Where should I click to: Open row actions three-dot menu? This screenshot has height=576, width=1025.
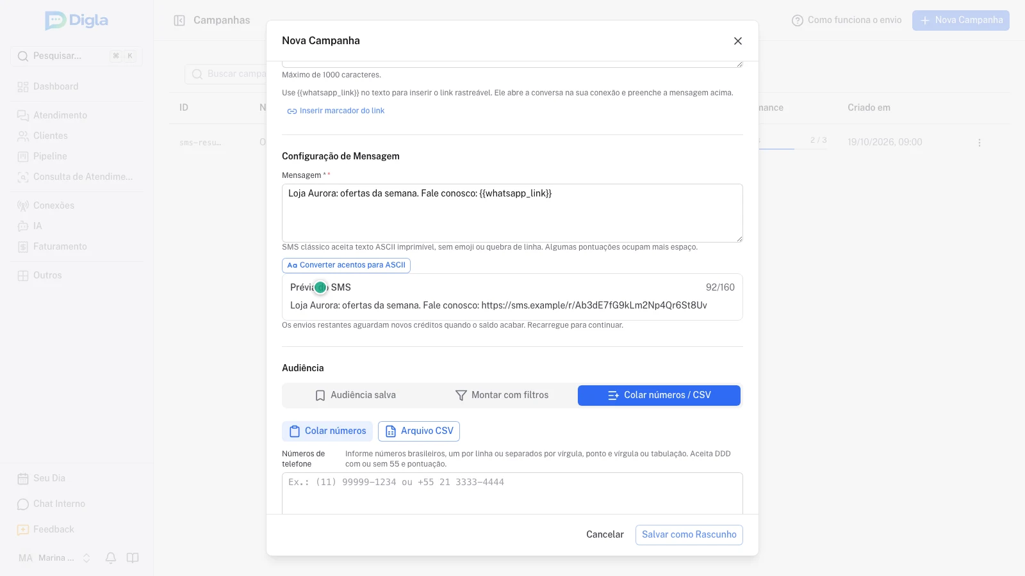(x=980, y=142)
